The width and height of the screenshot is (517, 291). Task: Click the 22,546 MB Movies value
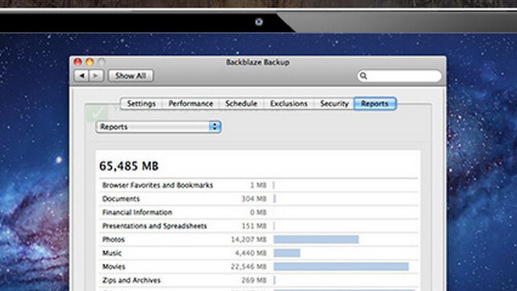(x=249, y=266)
